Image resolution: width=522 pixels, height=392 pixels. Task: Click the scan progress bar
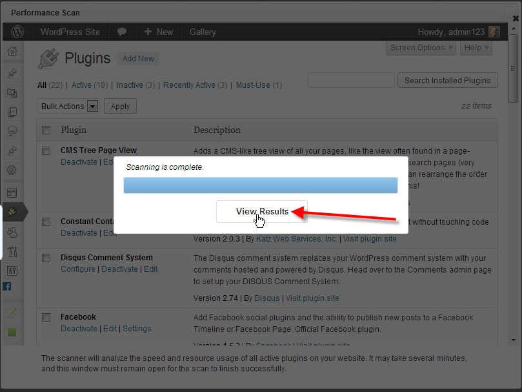(x=261, y=185)
